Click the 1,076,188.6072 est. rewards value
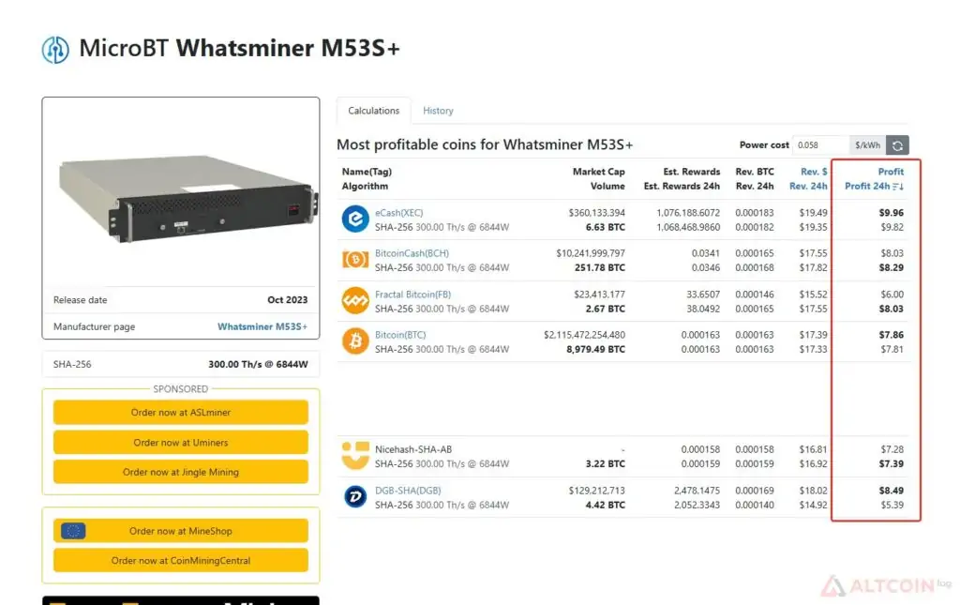 click(688, 213)
